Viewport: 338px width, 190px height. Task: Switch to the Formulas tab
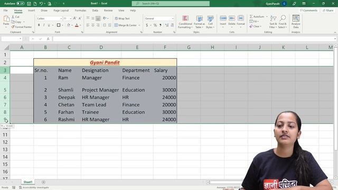pos(80,11)
